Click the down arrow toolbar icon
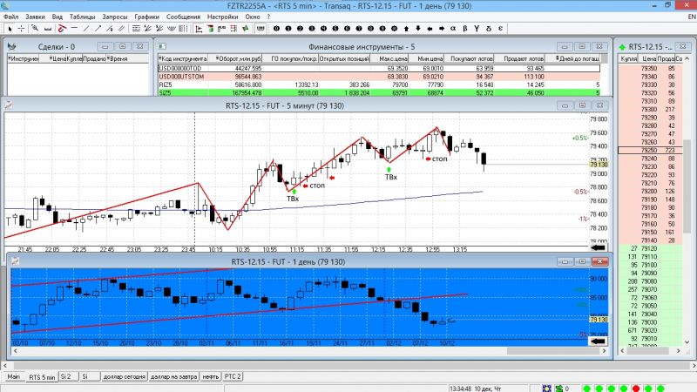The image size is (697, 392). [418, 29]
